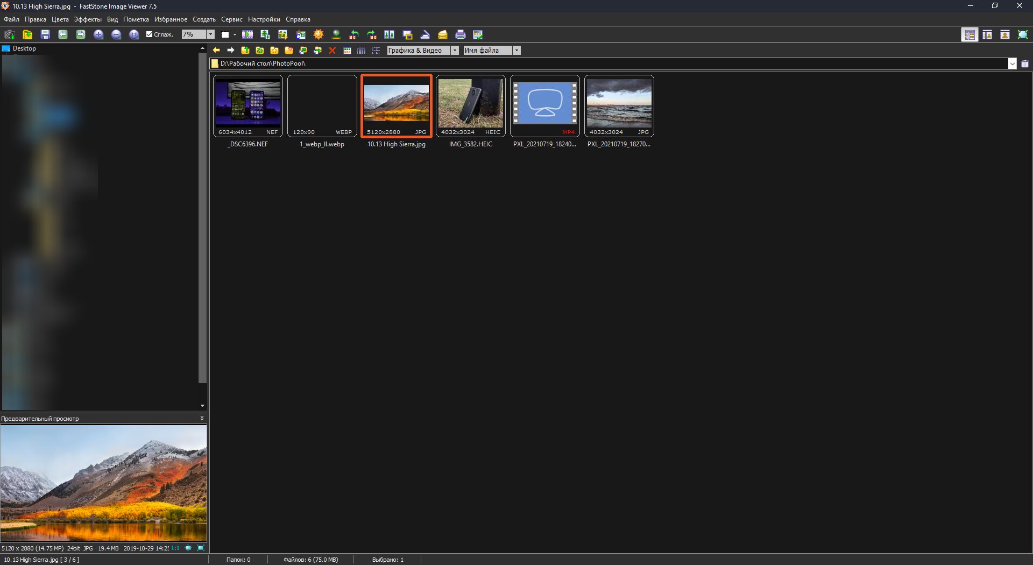Open the Сервис menu
Image resolution: width=1033 pixels, height=565 pixels.
tap(232, 19)
